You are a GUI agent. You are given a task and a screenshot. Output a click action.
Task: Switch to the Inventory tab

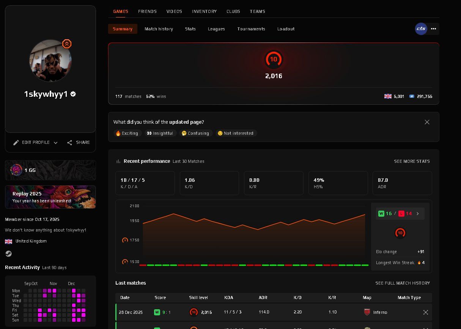coord(204,11)
